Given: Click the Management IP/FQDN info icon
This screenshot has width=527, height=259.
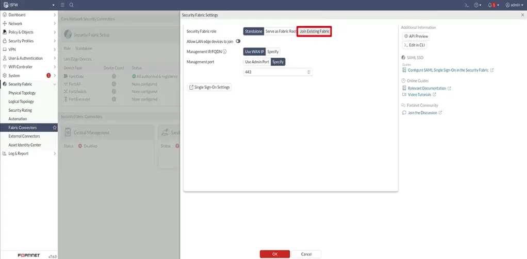Looking at the screenshot, I should 224,51.
